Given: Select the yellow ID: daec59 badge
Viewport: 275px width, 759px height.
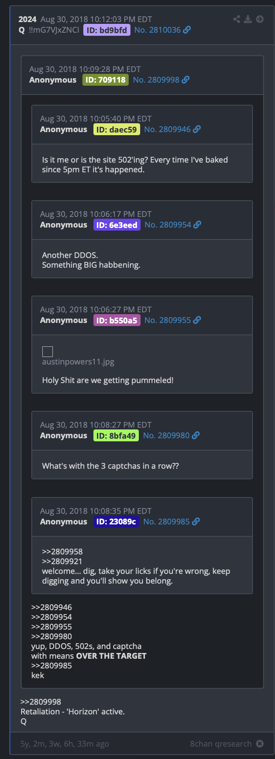Looking at the screenshot, I should point(117,129).
